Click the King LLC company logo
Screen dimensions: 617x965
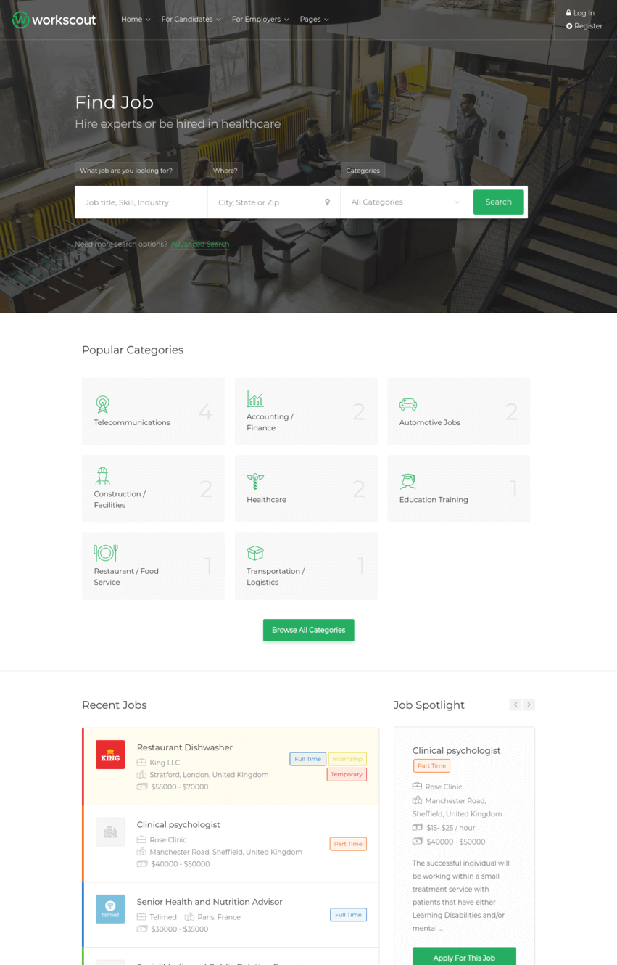pos(110,755)
